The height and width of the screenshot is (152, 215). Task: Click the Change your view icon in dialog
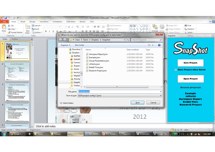pyautogui.click(x=149, y=45)
